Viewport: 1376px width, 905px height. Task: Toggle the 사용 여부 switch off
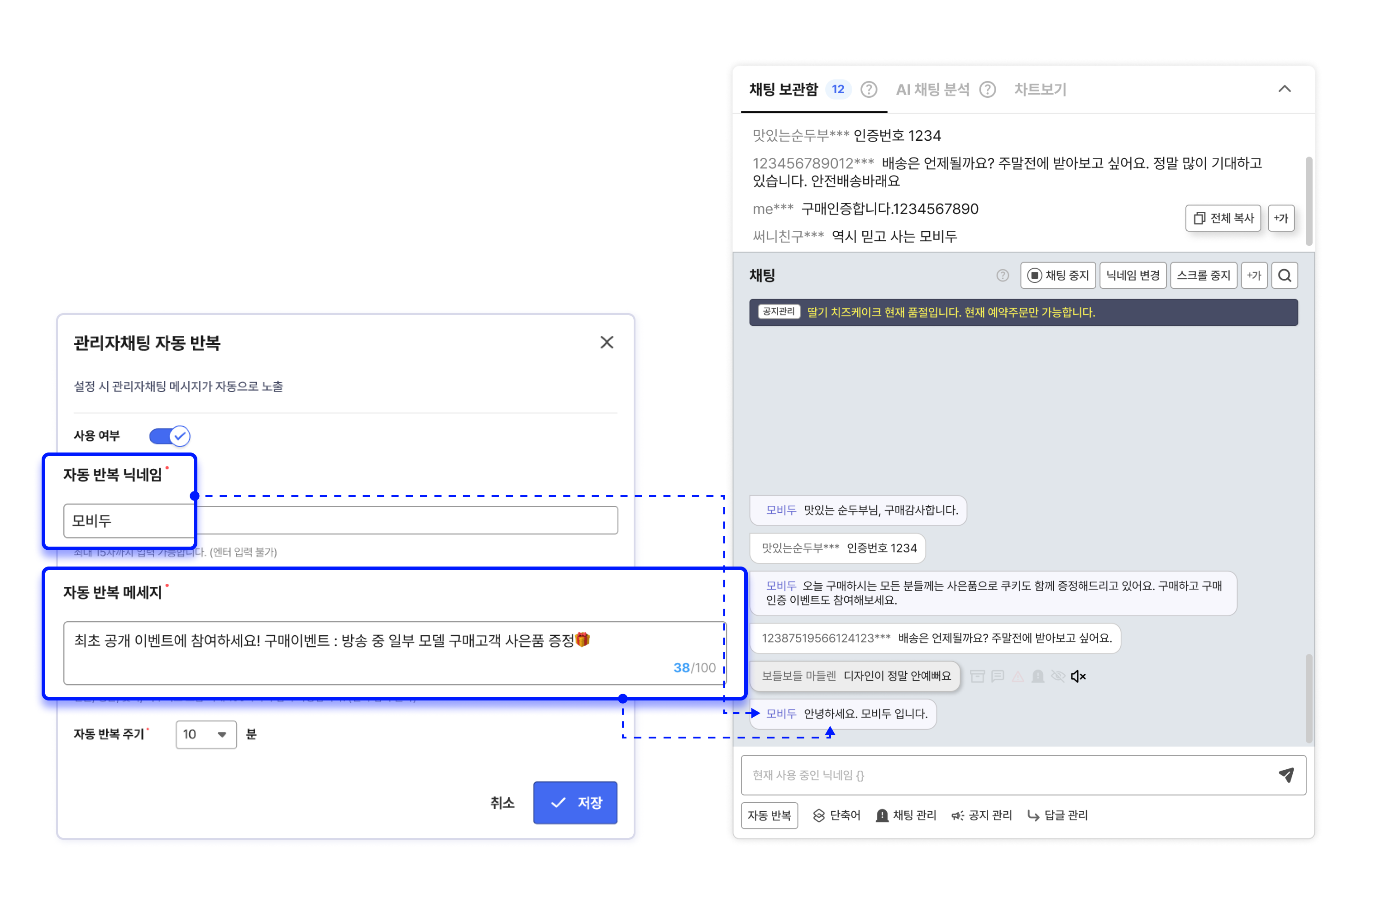point(169,436)
